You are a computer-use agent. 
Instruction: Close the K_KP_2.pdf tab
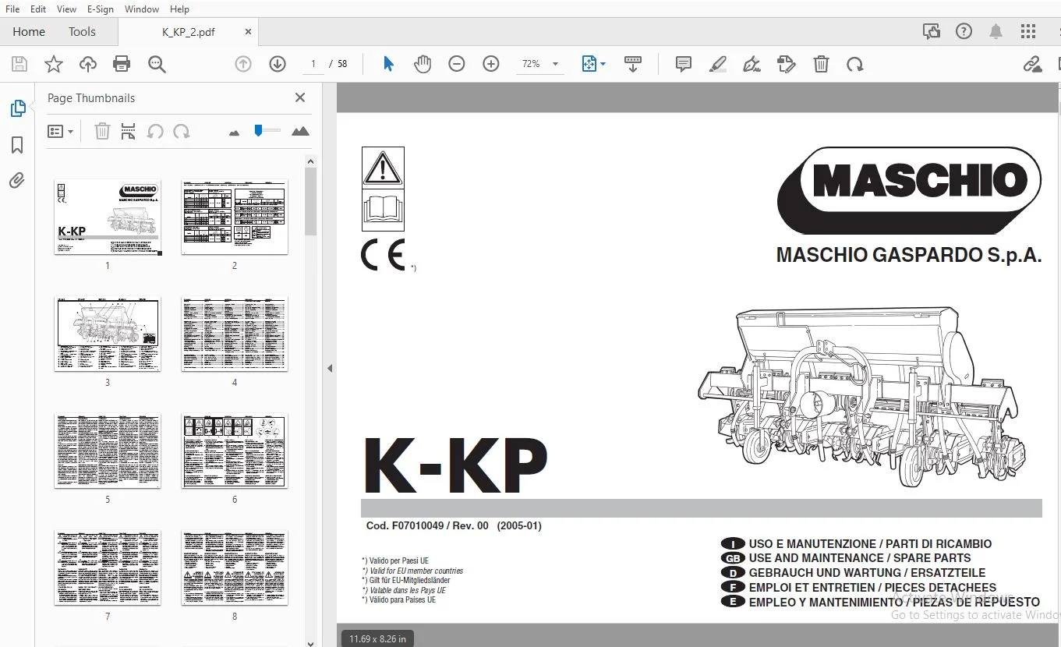249,32
